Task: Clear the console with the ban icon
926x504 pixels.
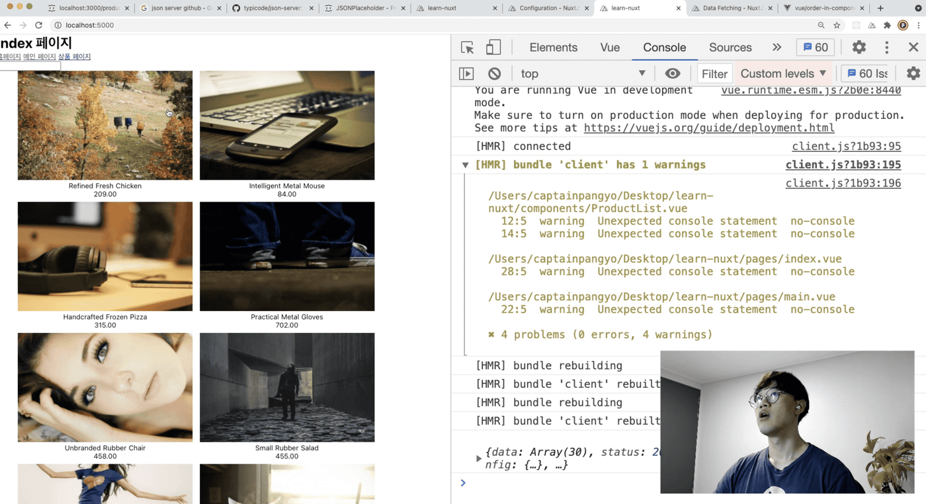Action: click(x=494, y=74)
